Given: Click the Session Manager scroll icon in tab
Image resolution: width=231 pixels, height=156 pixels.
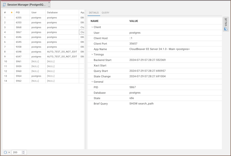Looking at the screenshot, I should click(x=4, y=5).
